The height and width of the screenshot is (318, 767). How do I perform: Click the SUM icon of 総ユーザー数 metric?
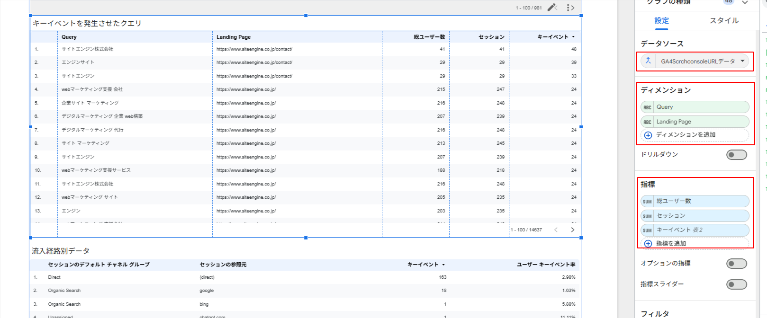[647, 202]
